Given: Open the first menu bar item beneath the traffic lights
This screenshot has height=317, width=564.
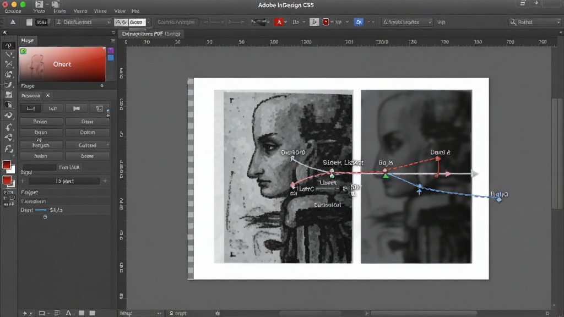Looking at the screenshot, I should point(13,11).
